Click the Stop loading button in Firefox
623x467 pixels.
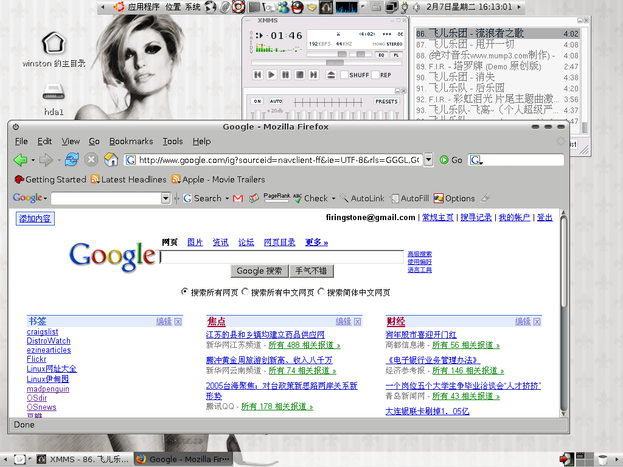point(91,160)
